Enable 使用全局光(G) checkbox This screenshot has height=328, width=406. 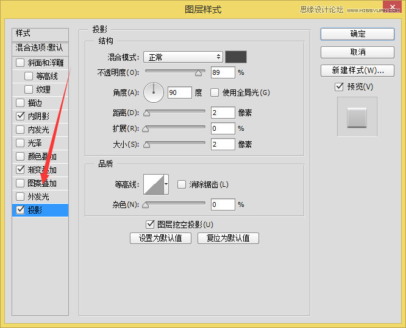tap(215, 92)
